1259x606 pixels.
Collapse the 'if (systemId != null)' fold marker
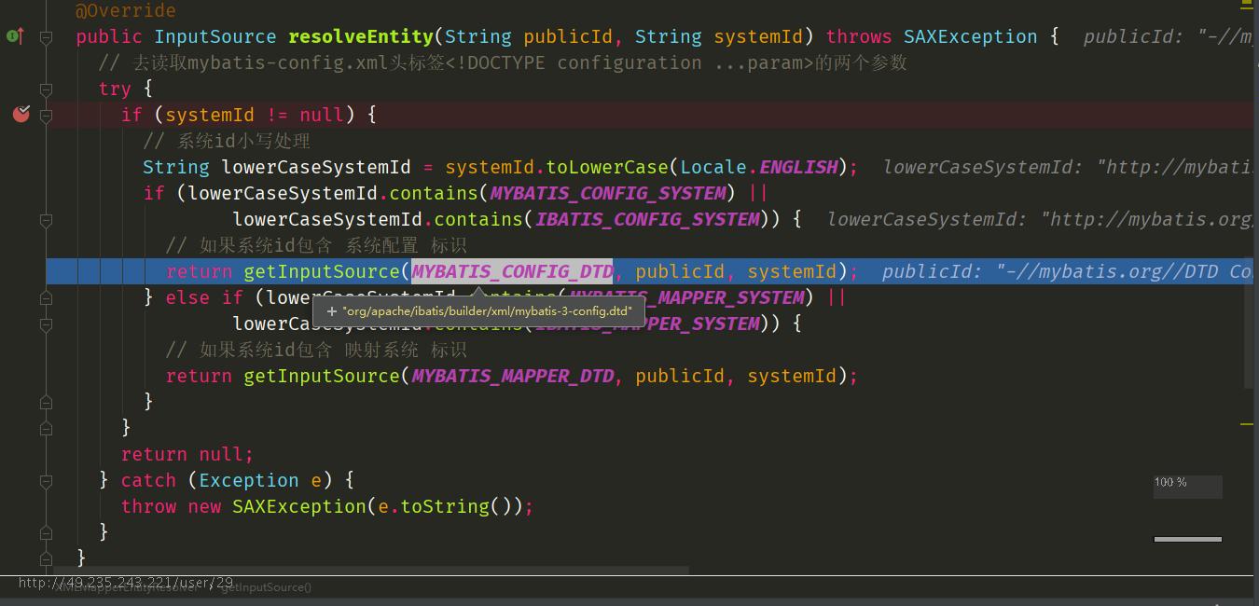coord(46,116)
